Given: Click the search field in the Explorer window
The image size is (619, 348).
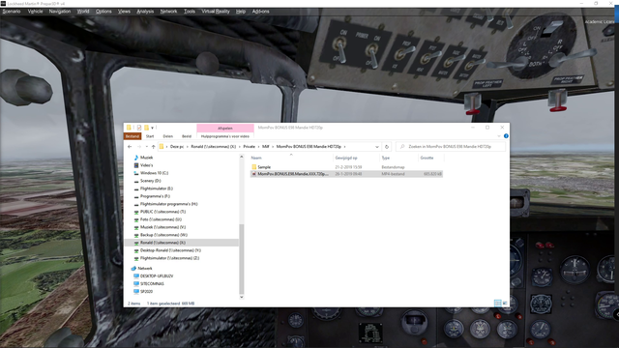Looking at the screenshot, I should pyautogui.click(x=451, y=146).
